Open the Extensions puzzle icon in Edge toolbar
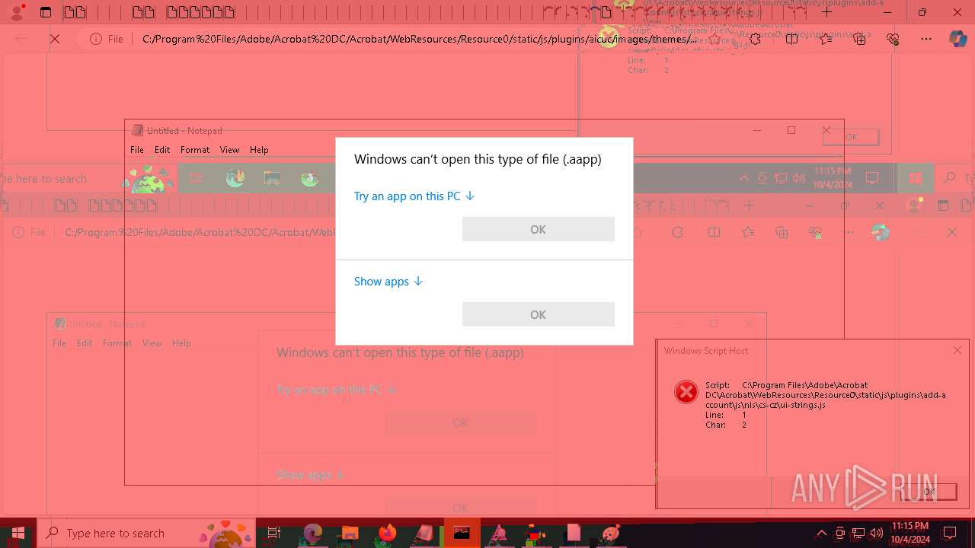Screen dimensions: 975x548 755,39
